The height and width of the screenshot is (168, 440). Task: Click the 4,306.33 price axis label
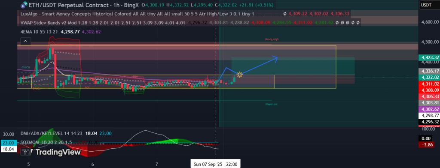coord(429,96)
